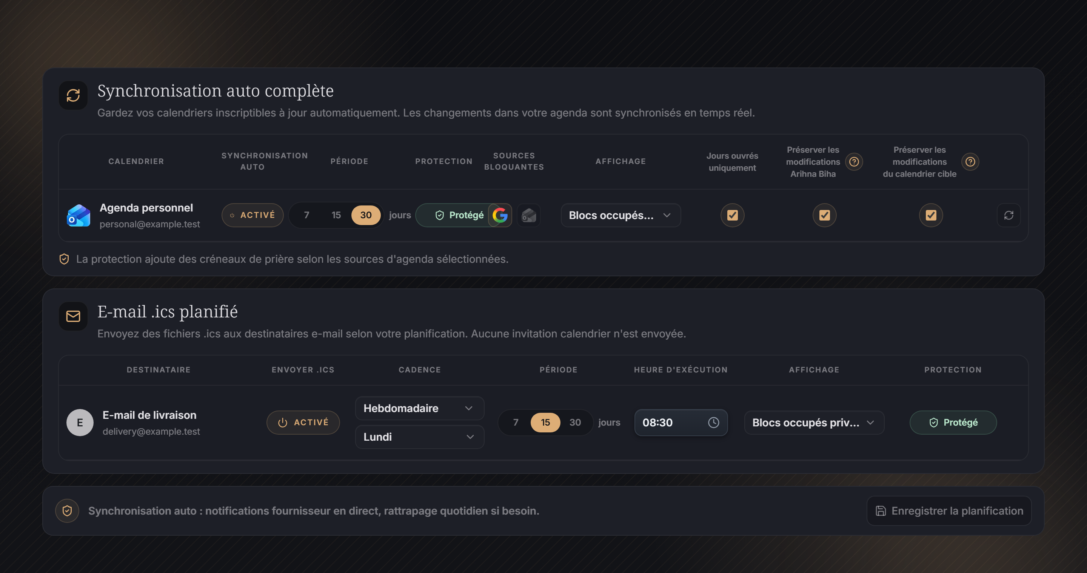Uncheck Préserver les modifications Arihna Biha checkbox
Viewport: 1087px width, 573px height.
click(x=825, y=215)
